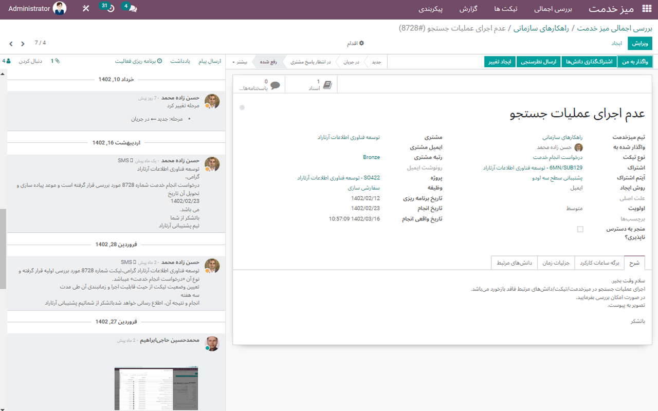The width and height of the screenshot is (658, 411).
Task: Open attachments via the paperclip icon
Action: pyautogui.click(x=57, y=61)
